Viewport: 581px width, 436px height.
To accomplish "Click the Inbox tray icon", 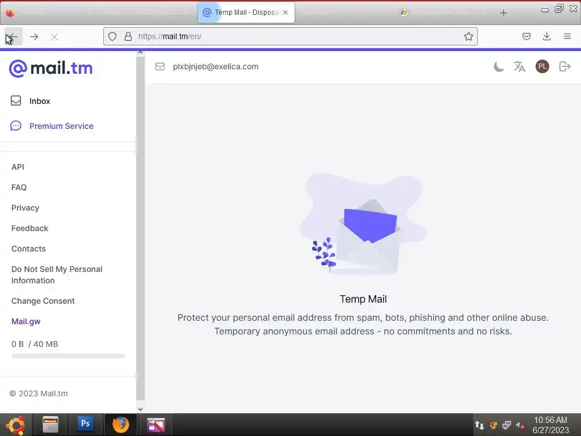I will point(16,101).
